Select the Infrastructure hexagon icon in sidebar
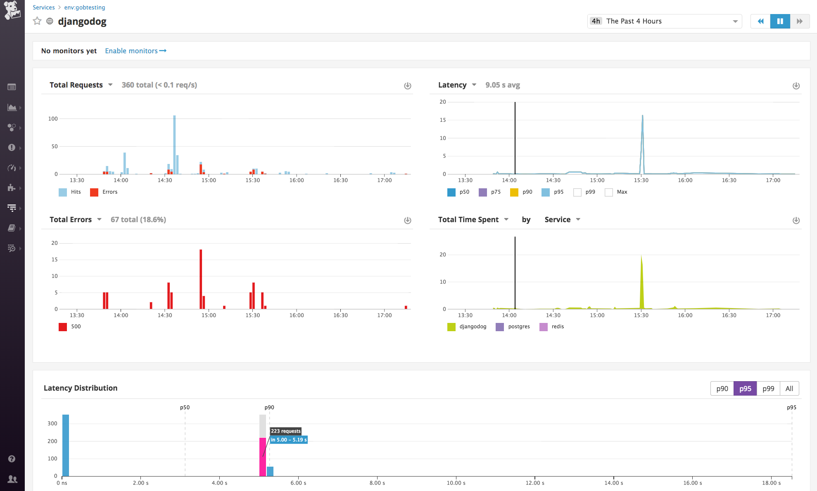 click(x=12, y=128)
